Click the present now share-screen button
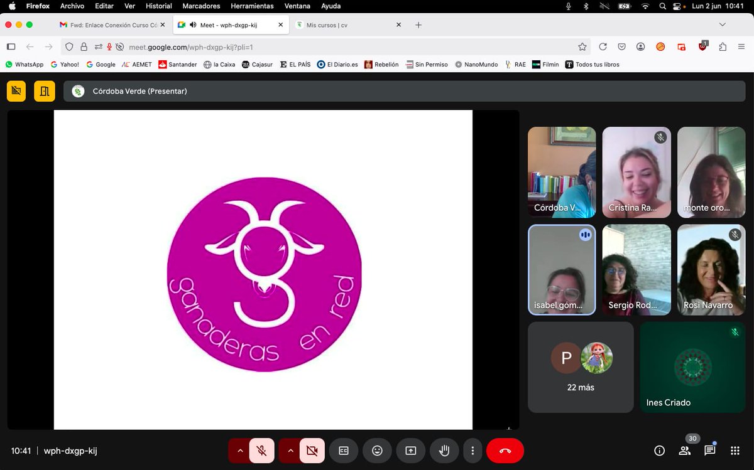Viewport: 754px width, 470px height. click(x=411, y=451)
